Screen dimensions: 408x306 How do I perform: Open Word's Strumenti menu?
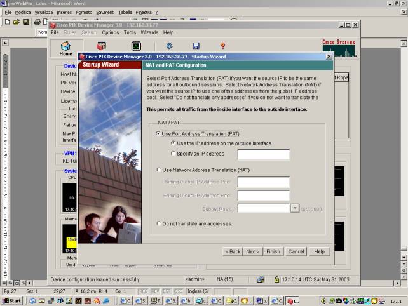pyautogui.click(x=105, y=12)
